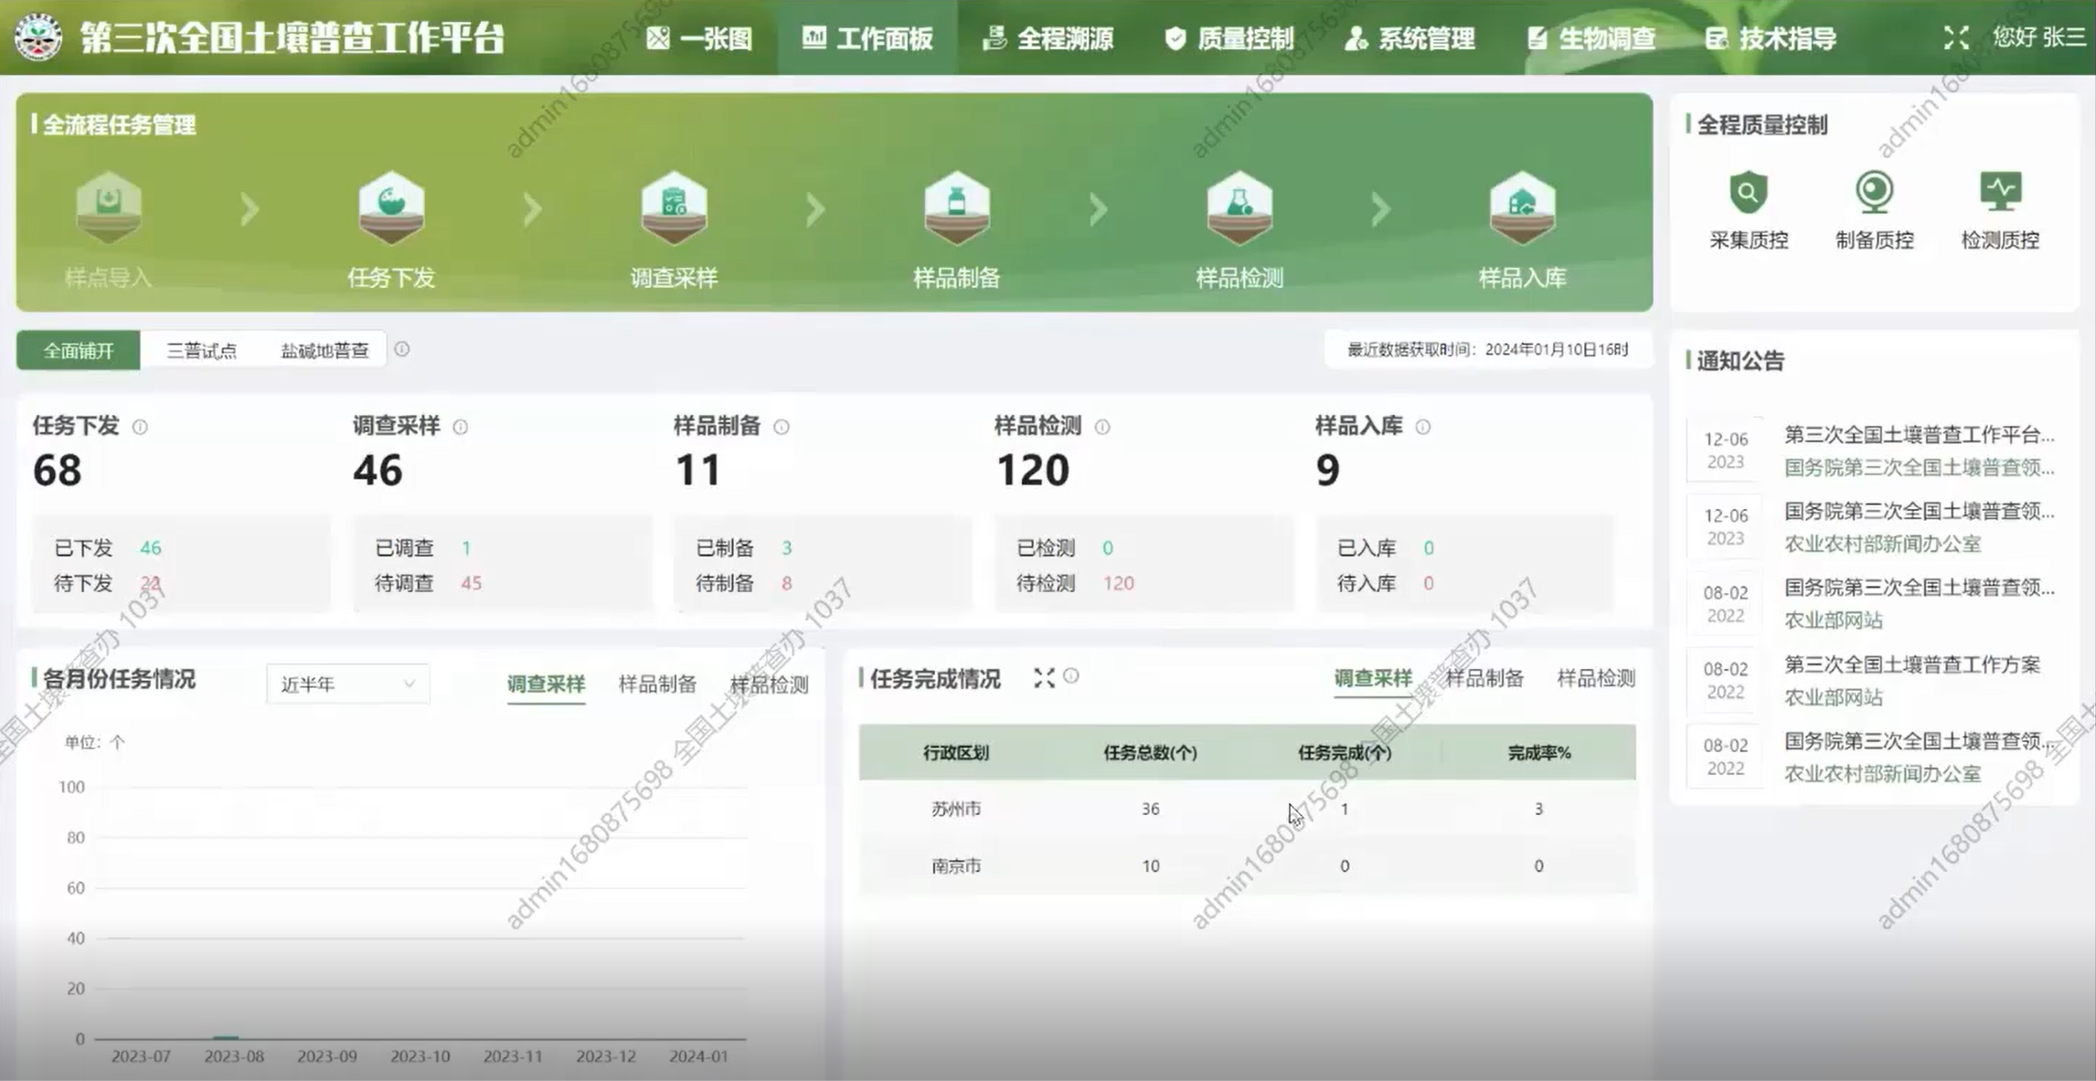The image size is (2096, 1081).
Task: Switch chart to 样品制备 tab
Action: click(656, 684)
